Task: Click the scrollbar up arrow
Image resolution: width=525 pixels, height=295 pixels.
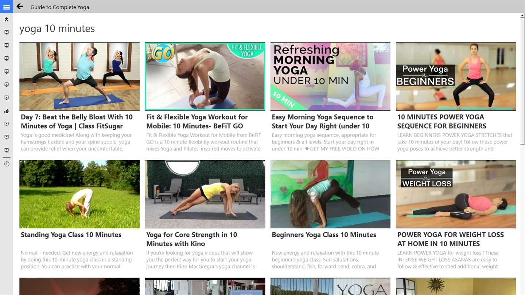Action: (x=522, y=16)
